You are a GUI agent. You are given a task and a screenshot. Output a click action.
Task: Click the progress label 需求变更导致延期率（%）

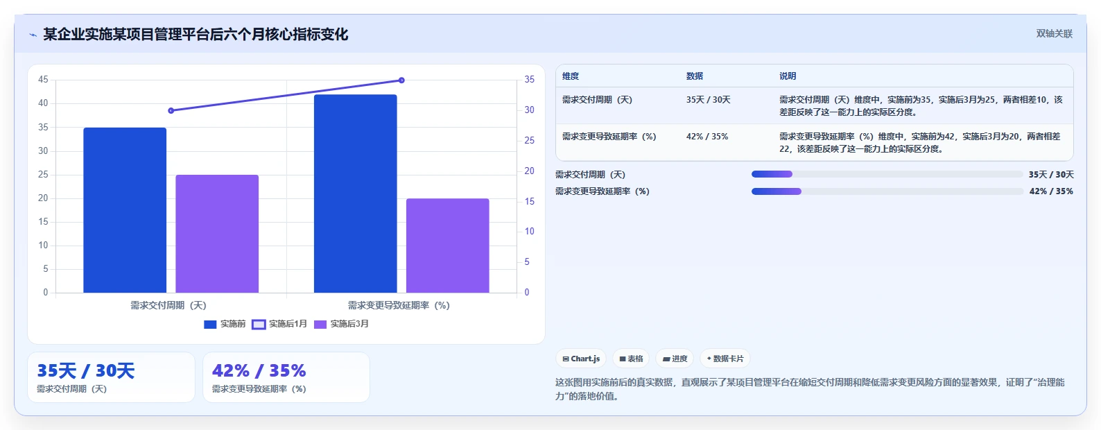[602, 191]
